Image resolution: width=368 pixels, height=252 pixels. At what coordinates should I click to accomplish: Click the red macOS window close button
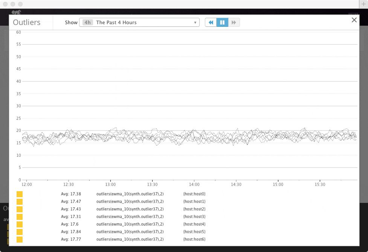point(5,4)
